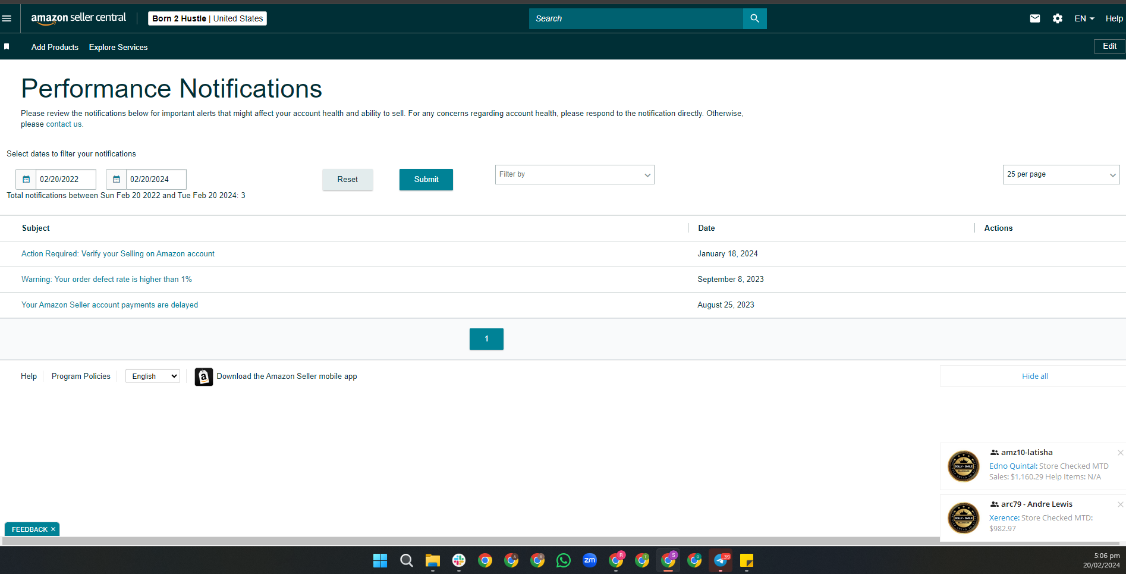Open the Chrome profile with S badge
Viewport: 1126px width, 574px height.
668,560
